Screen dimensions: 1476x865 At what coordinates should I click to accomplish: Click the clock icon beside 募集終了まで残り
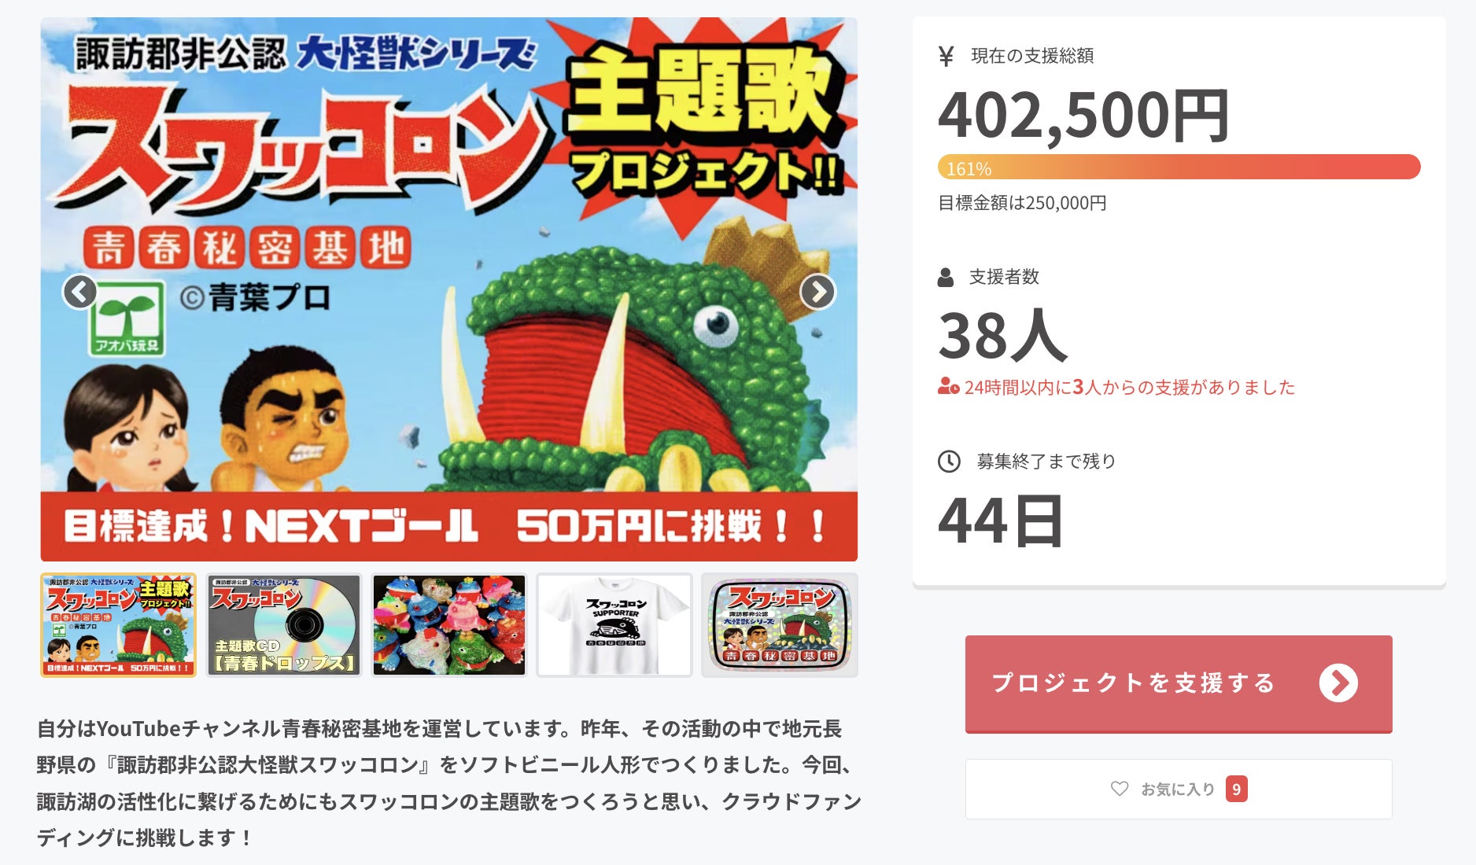tap(949, 462)
